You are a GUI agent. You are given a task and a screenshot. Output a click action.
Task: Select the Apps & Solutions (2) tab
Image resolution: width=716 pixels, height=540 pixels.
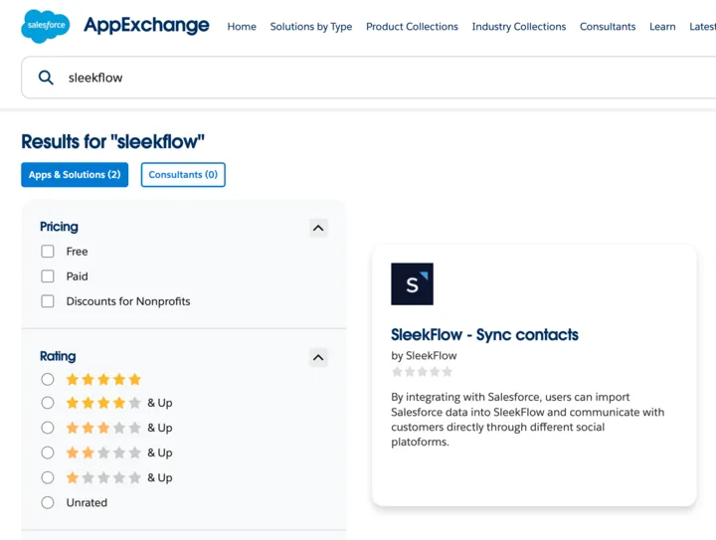click(75, 174)
